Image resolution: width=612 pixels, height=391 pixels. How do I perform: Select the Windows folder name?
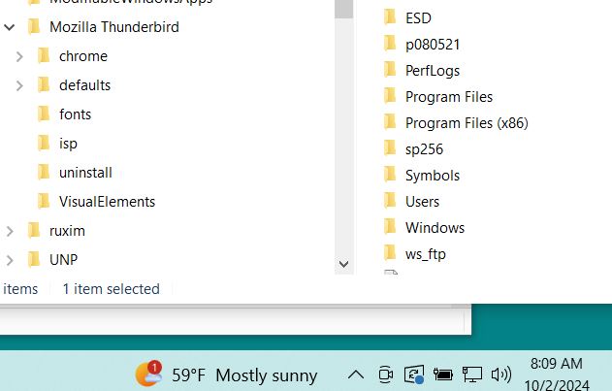click(x=435, y=228)
